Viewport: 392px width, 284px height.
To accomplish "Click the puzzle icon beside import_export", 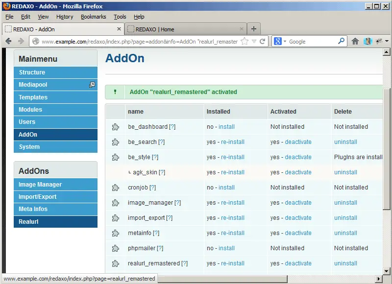I will pyautogui.click(x=116, y=218).
